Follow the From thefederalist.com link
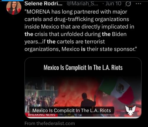This screenshot has width=148, height=127. [50, 123]
